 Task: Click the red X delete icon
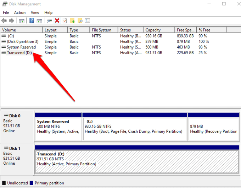pos(57,21)
